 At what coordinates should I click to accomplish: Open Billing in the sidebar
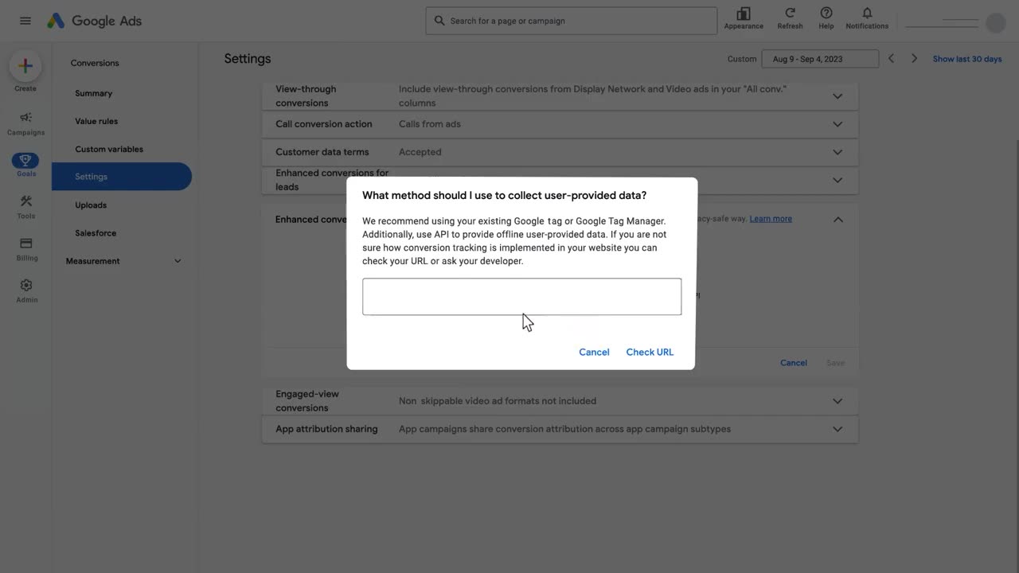tap(25, 249)
